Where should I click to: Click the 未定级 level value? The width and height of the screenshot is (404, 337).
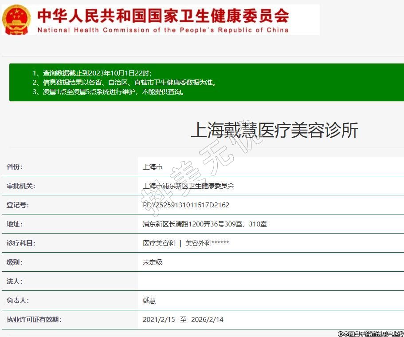153,262
